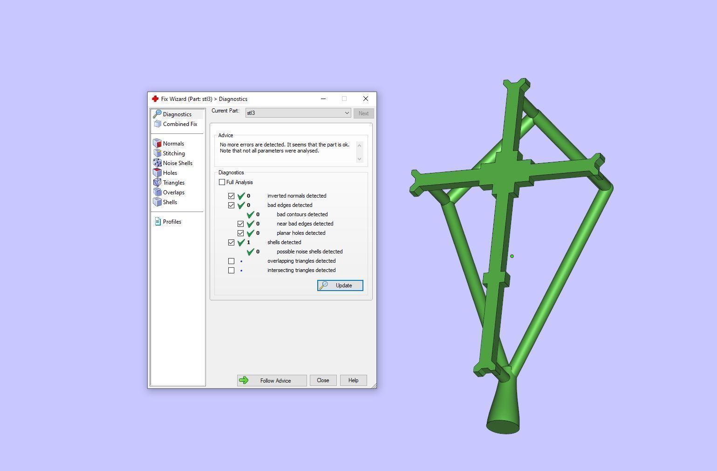
Task: Click the Overlaps label in sidebar
Action: (x=174, y=192)
